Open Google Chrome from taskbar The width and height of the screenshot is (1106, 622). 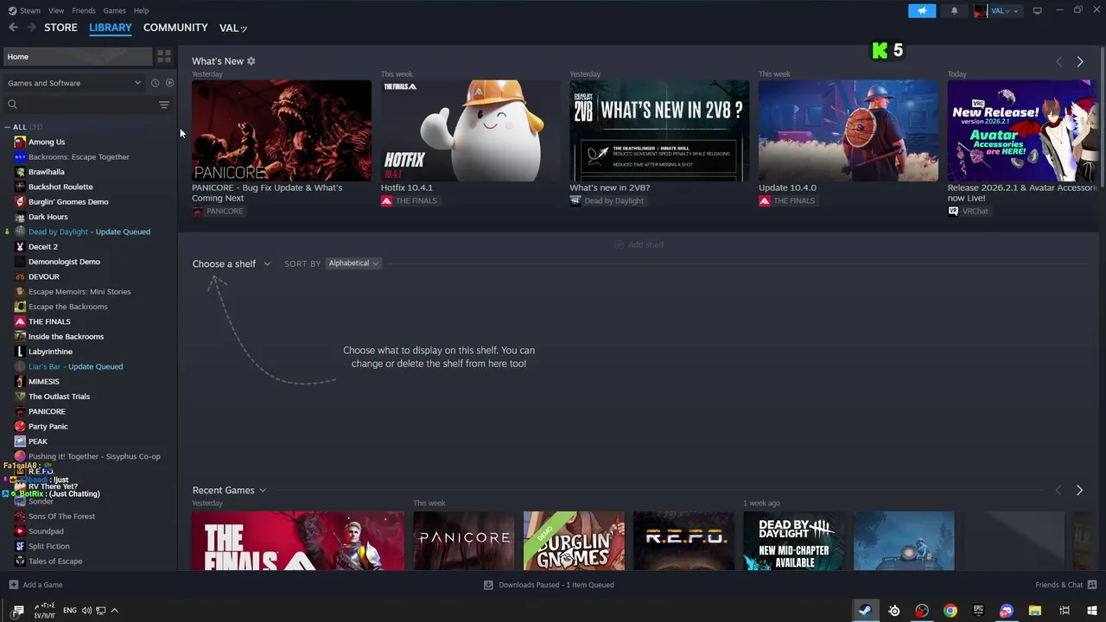point(950,611)
